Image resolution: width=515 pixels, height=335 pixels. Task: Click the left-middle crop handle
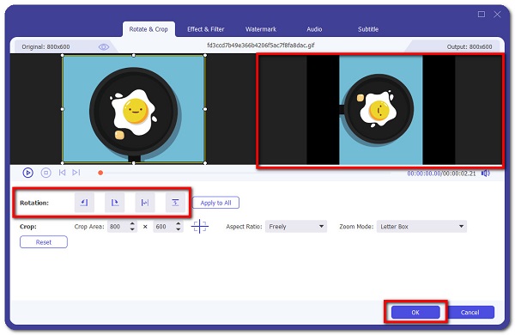click(x=63, y=109)
